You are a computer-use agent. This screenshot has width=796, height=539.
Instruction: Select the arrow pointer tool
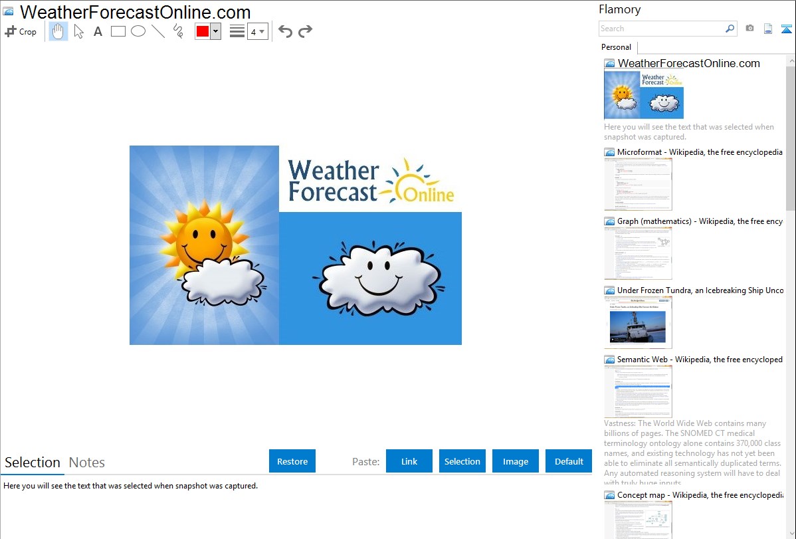(78, 31)
